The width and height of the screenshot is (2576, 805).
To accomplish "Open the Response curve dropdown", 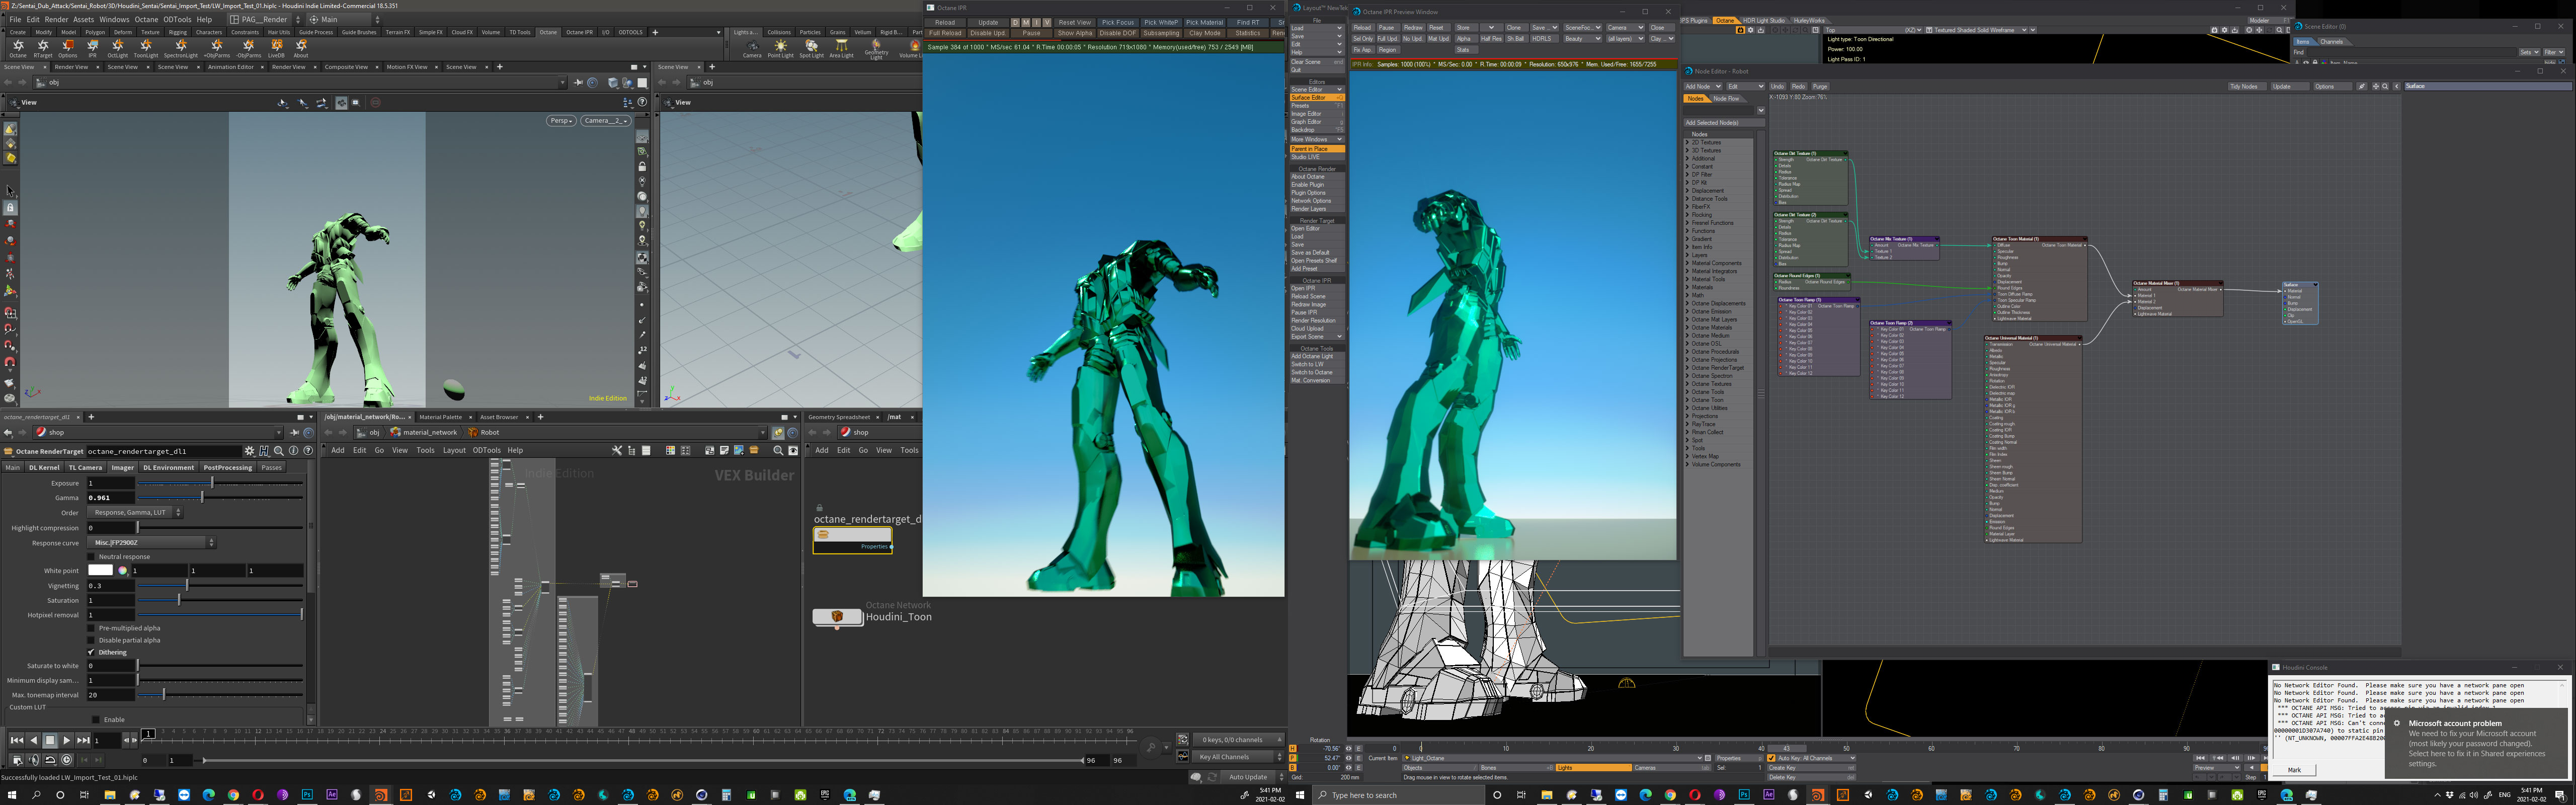I will [152, 543].
